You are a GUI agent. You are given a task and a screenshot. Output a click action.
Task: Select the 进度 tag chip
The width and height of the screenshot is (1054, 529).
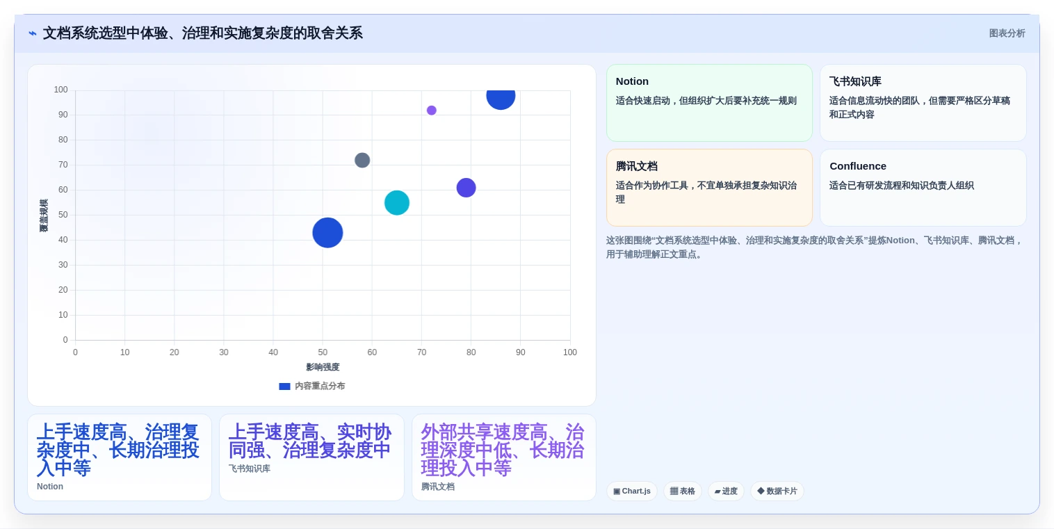[726, 491]
